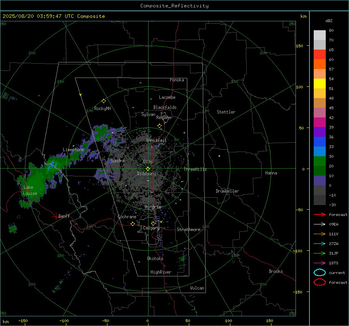Click the dBZ legend heading

point(329,21)
